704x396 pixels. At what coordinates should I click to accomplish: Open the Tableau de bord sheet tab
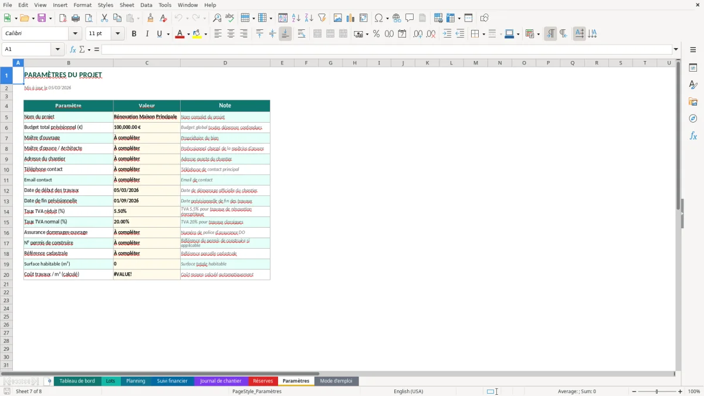pos(77,381)
